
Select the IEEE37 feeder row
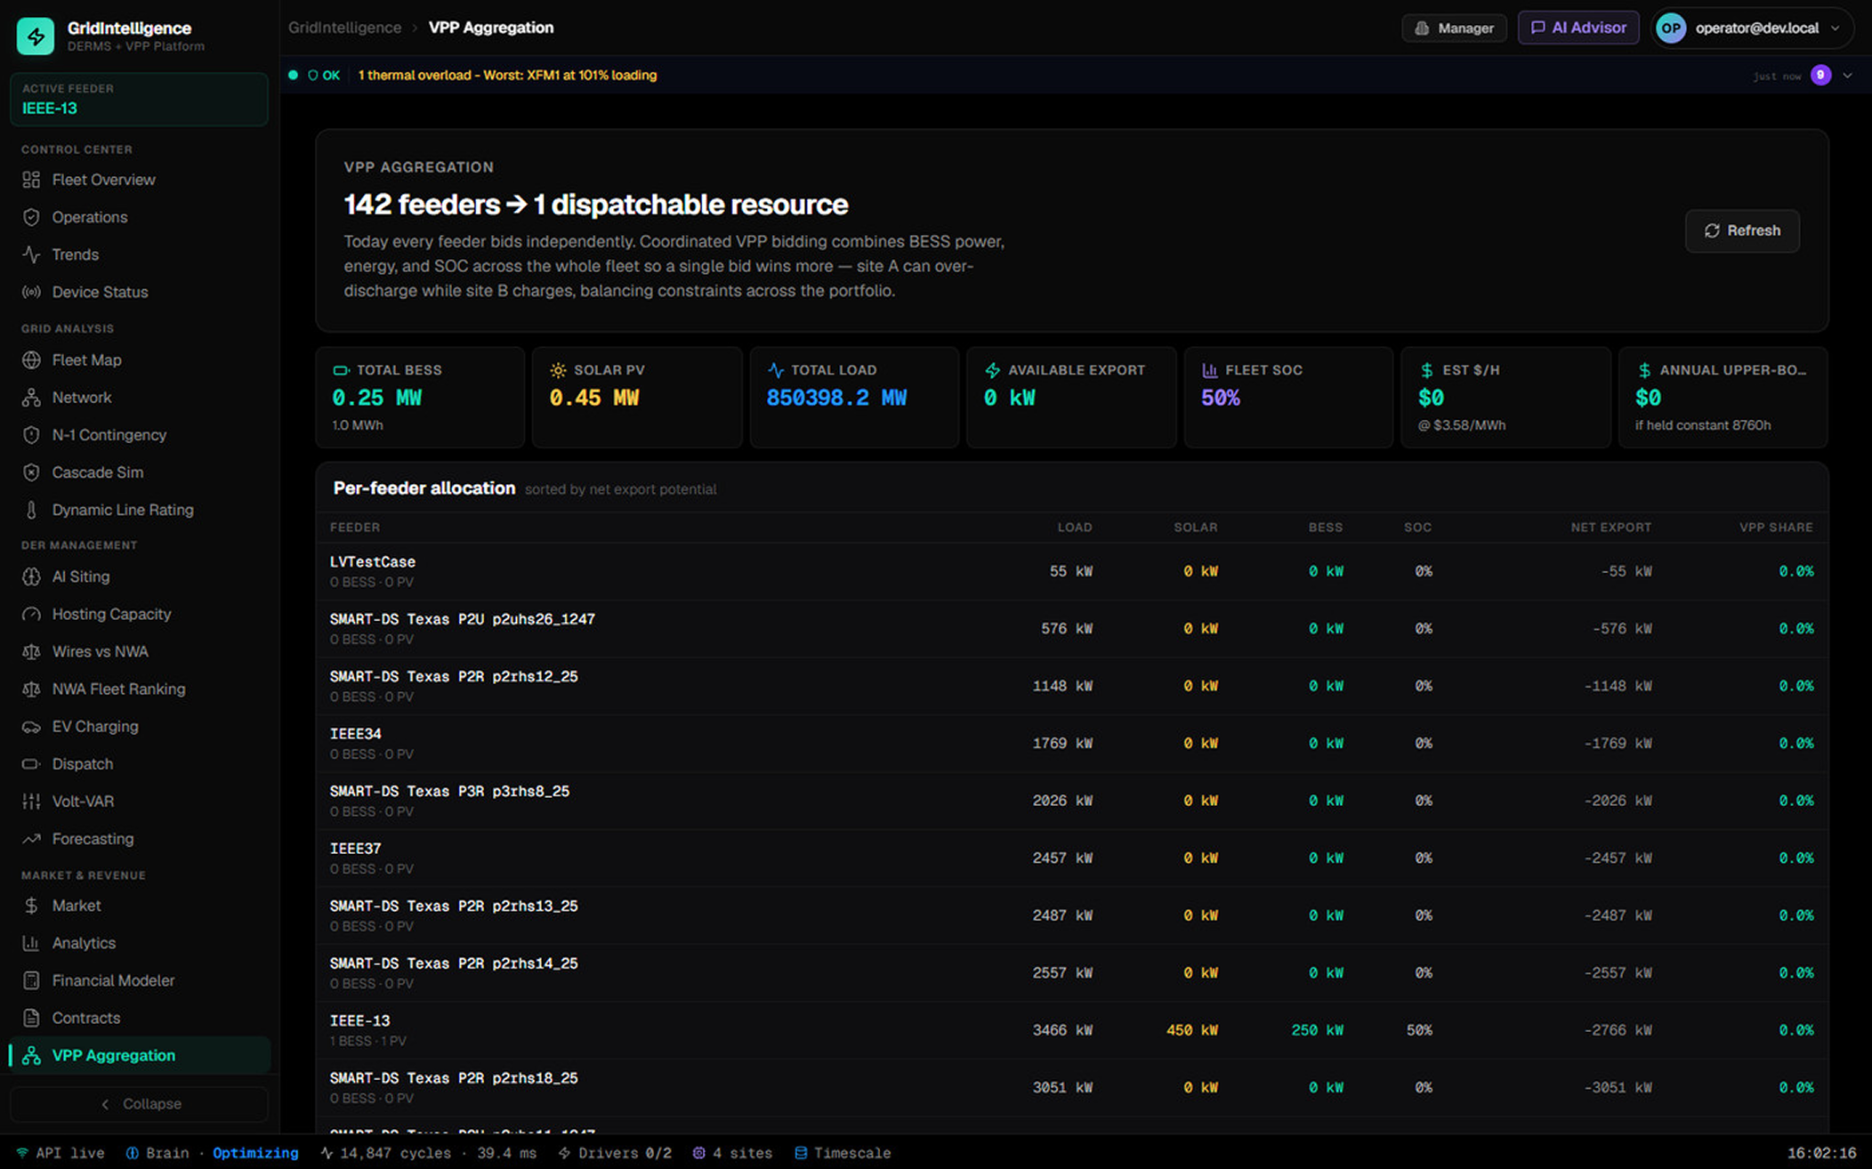click(1071, 858)
